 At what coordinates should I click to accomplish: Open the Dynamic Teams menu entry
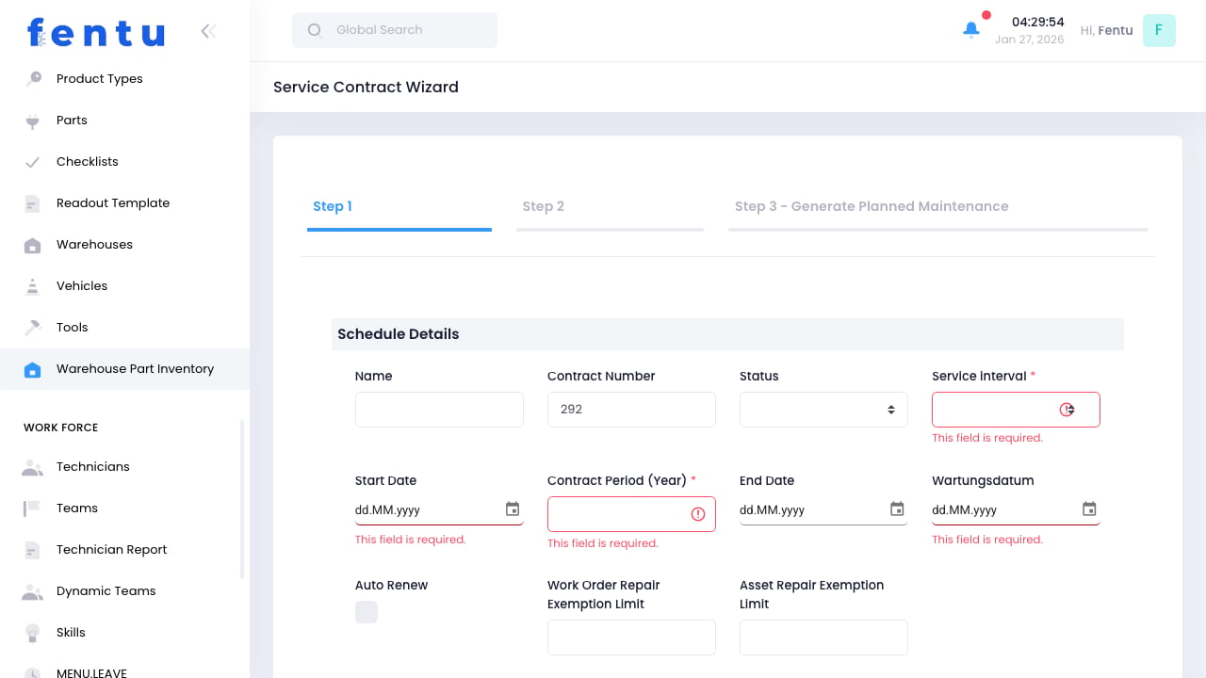pos(124,591)
